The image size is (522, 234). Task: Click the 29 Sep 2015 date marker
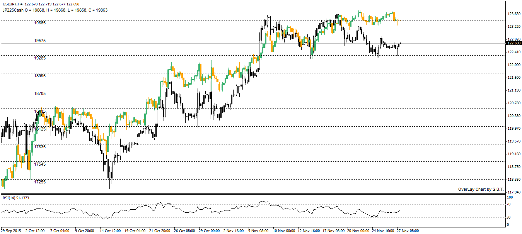(11, 231)
